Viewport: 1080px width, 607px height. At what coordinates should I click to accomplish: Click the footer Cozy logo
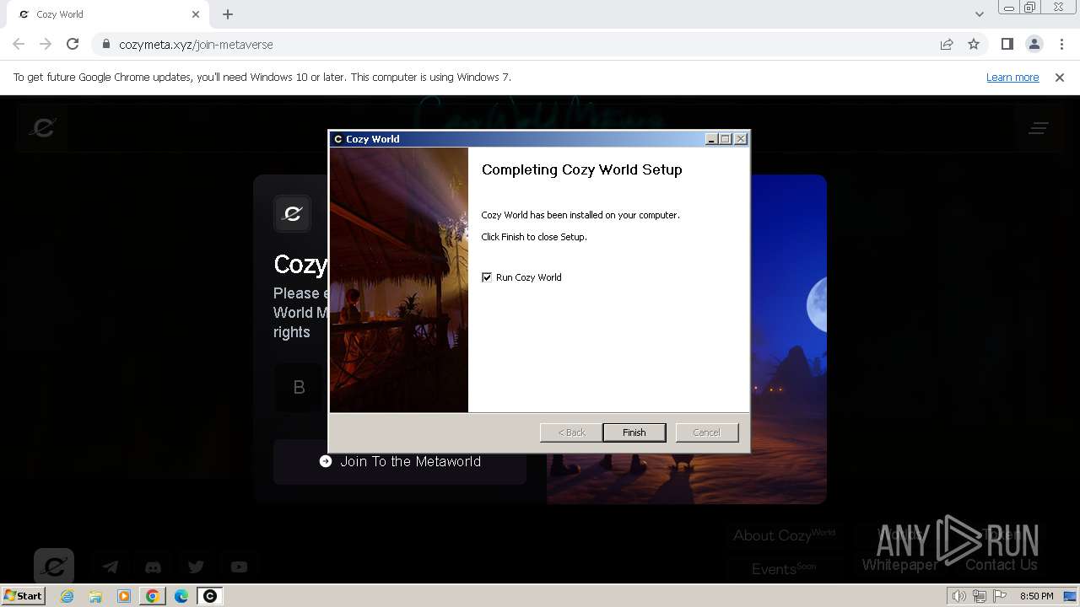[x=54, y=567]
